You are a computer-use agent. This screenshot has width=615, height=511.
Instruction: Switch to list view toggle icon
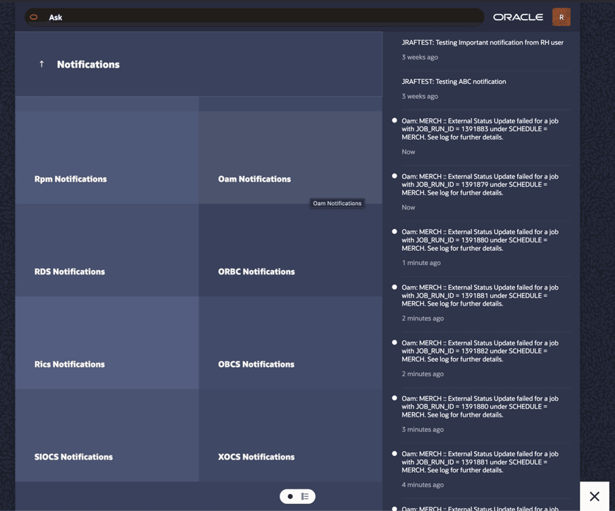[x=305, y=496]
